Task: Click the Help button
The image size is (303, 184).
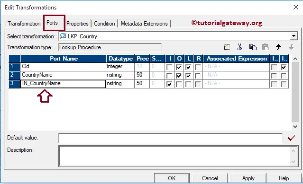Action: (x=284, y=178)
